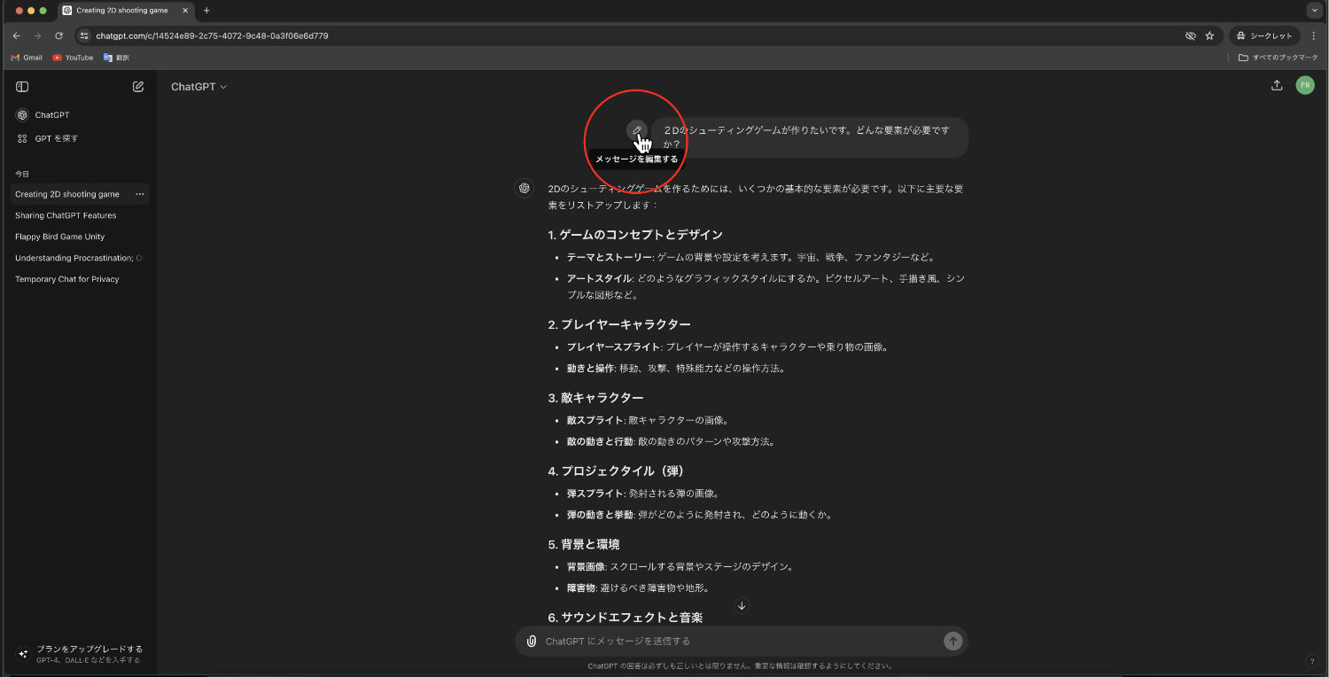Click プランをアップグレードする button

point(80,654)
